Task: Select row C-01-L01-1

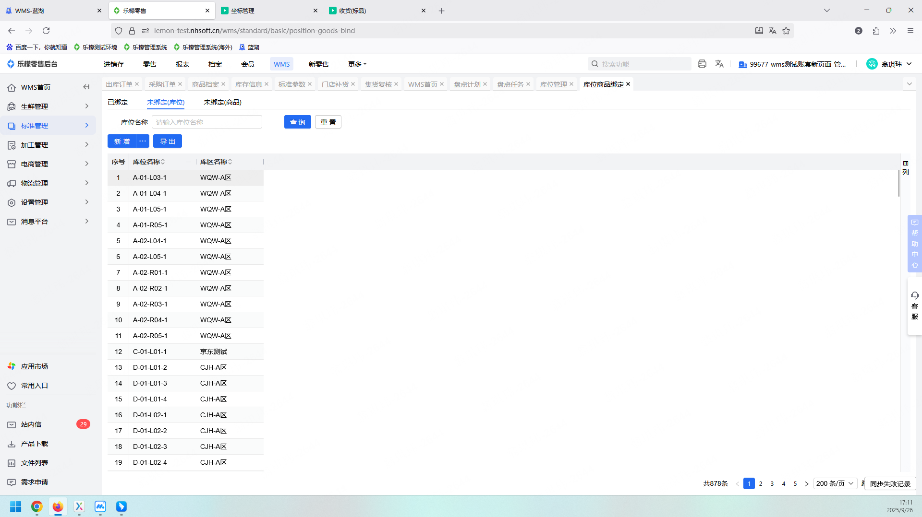Action: click(x=185, y=352)
